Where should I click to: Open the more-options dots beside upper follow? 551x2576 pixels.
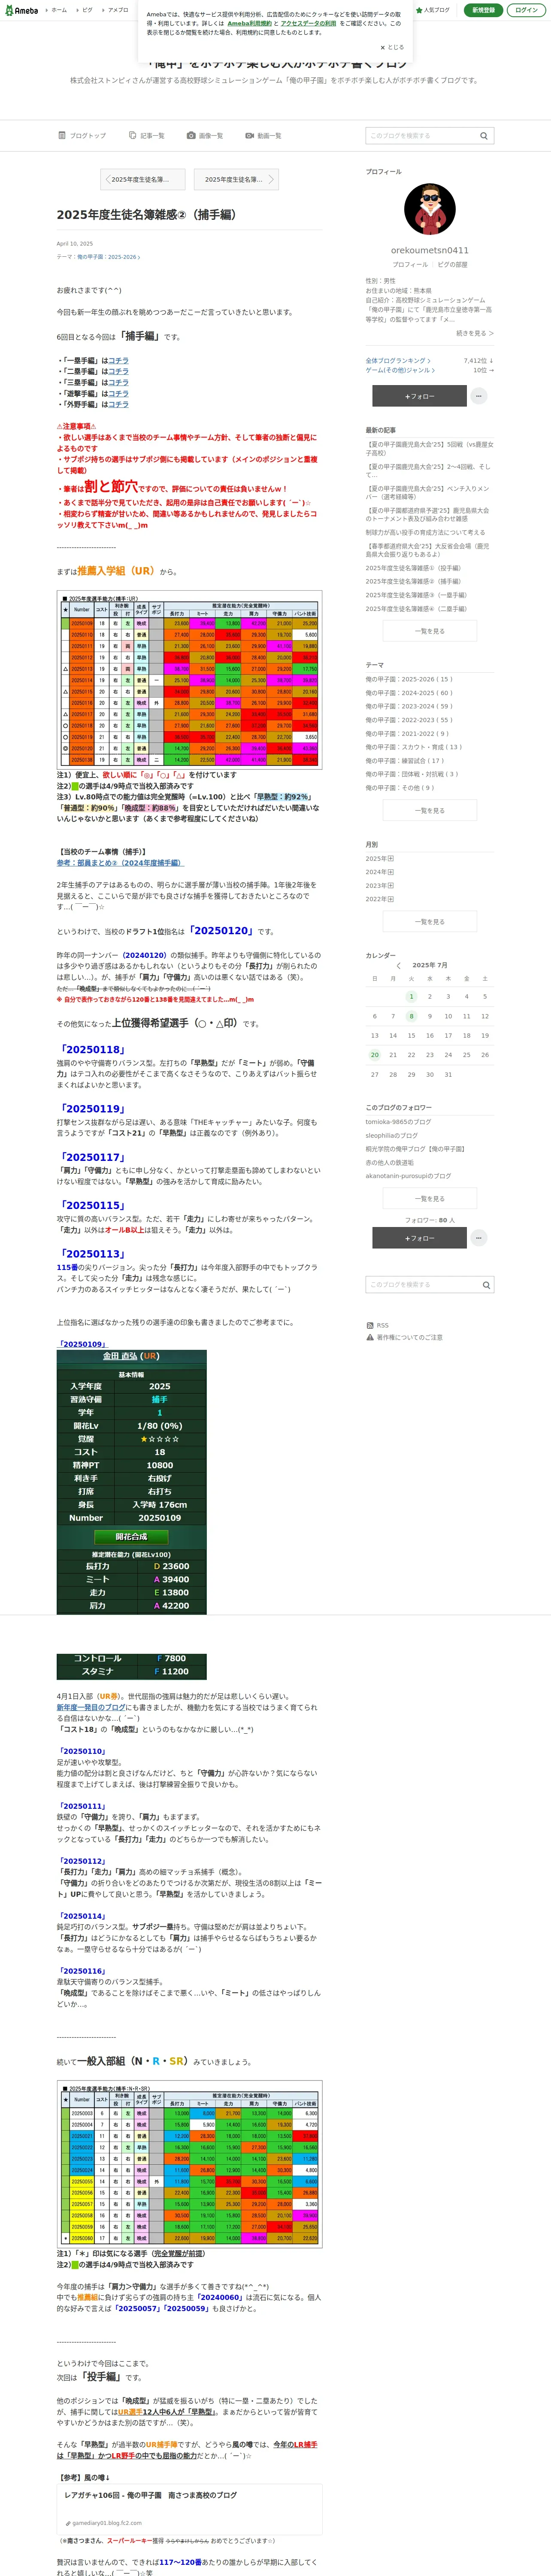point(479,396)
